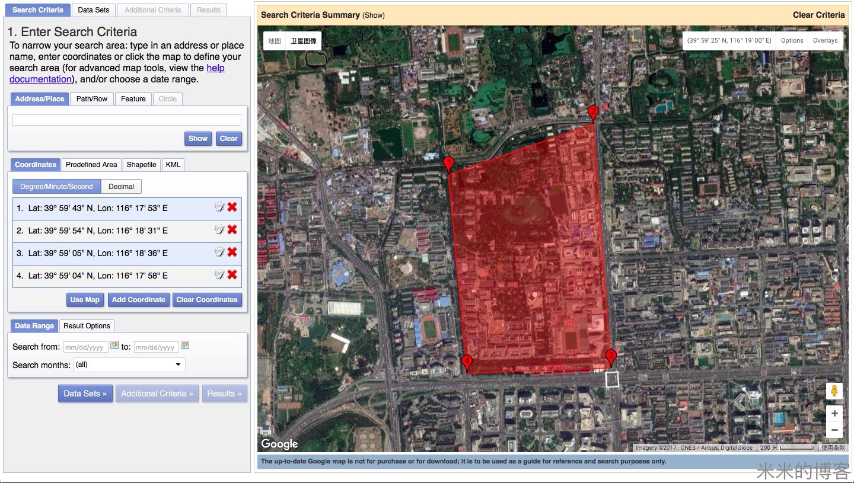Edit coordinate 4 with pencil icon
This screenshot has height=483, width=854.
coord(219,275)
